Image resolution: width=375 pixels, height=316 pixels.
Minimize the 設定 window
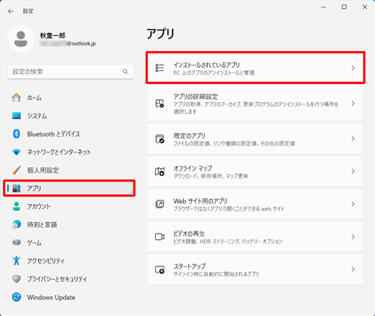click(323, 7)
